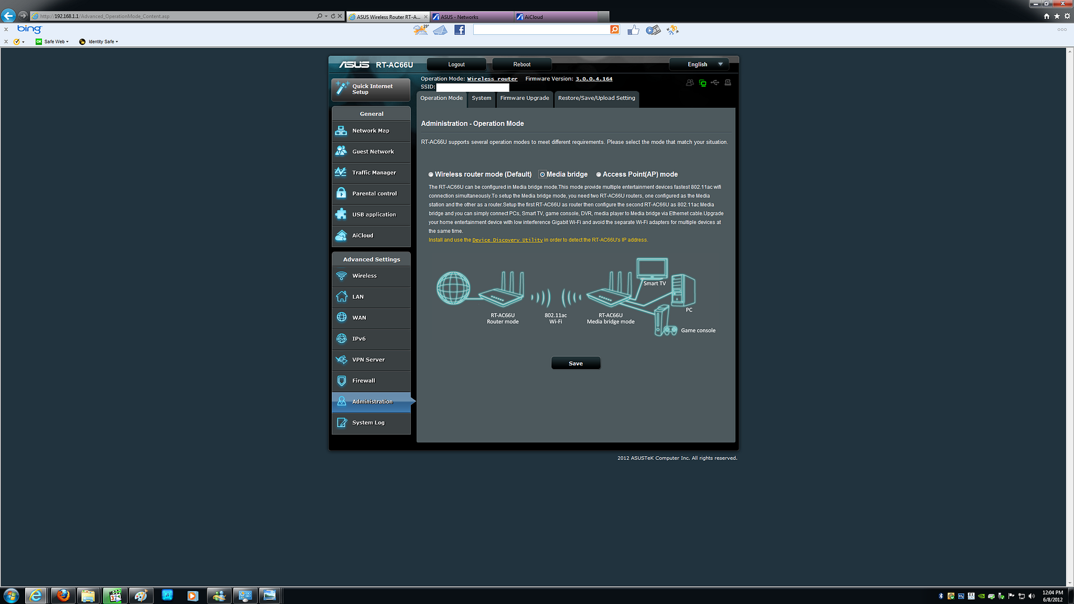Click Wireless router operation mode link
Image resolution: width=1074 pixels, height=604 pixels.
point(492,79)
